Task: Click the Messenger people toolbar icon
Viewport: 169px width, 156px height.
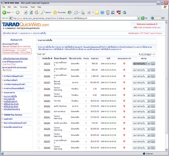Action: (124, 12)
